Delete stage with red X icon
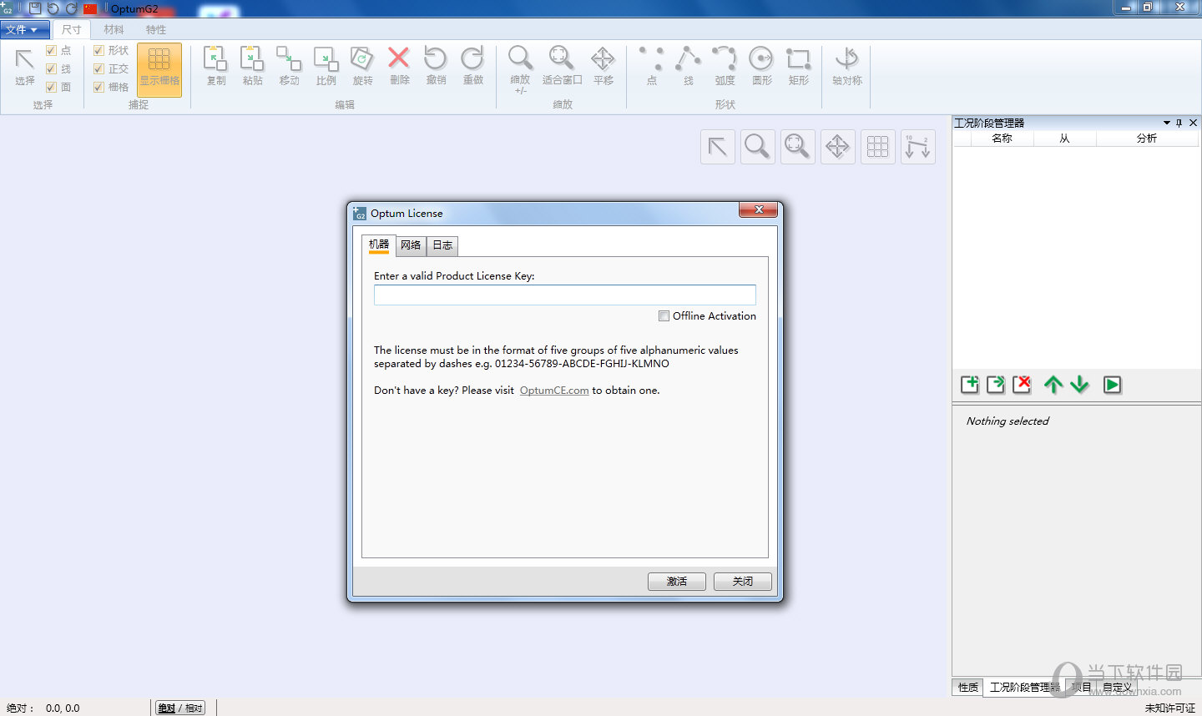Image resolution: width=1202 pixels, height=716 pixels. click(1022, 385)
